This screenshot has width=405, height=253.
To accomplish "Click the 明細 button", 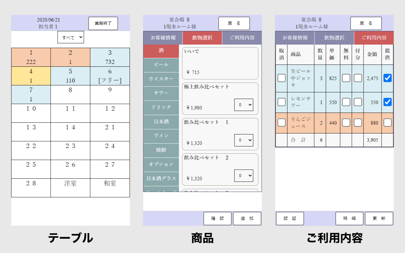I will click(349, 219).
